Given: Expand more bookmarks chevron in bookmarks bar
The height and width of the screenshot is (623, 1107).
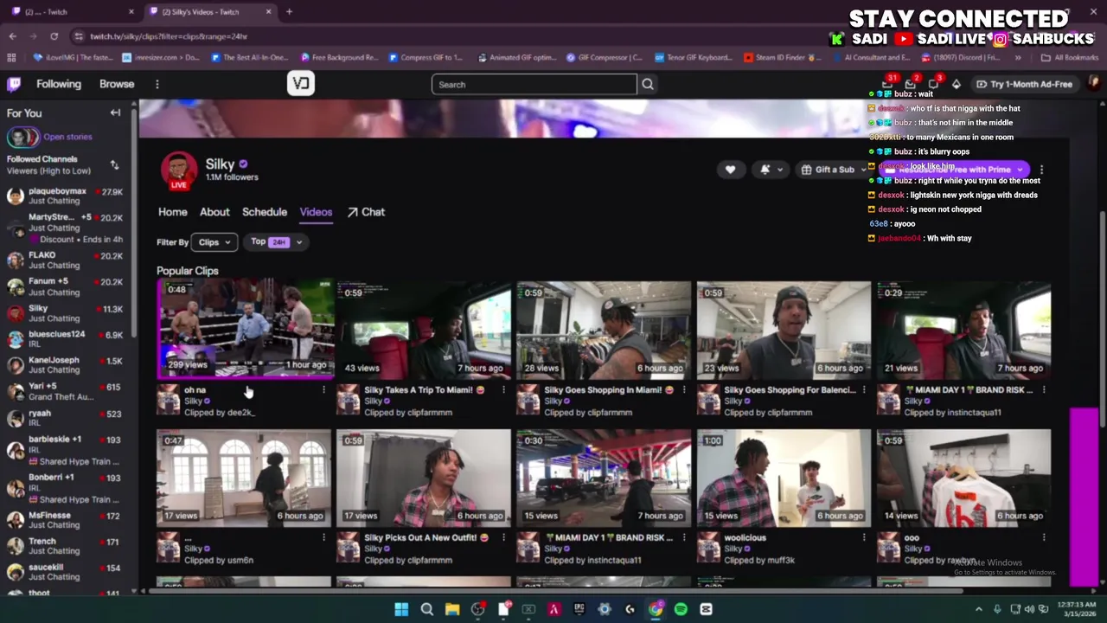Looking at the screenshot, I should tap(1018, 57).
